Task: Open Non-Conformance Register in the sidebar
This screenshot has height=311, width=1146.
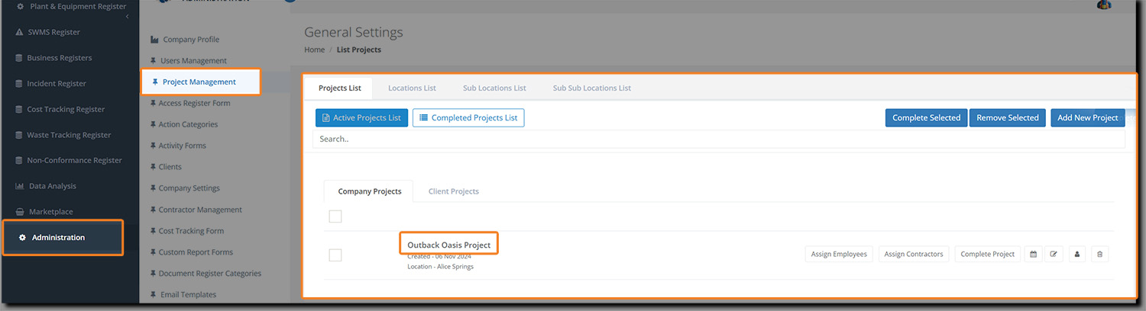Action: point(70,160)
